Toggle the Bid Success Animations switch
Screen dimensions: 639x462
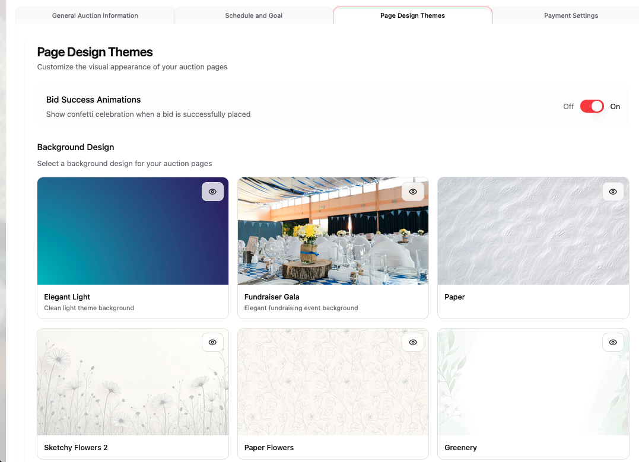pos(592,106)
